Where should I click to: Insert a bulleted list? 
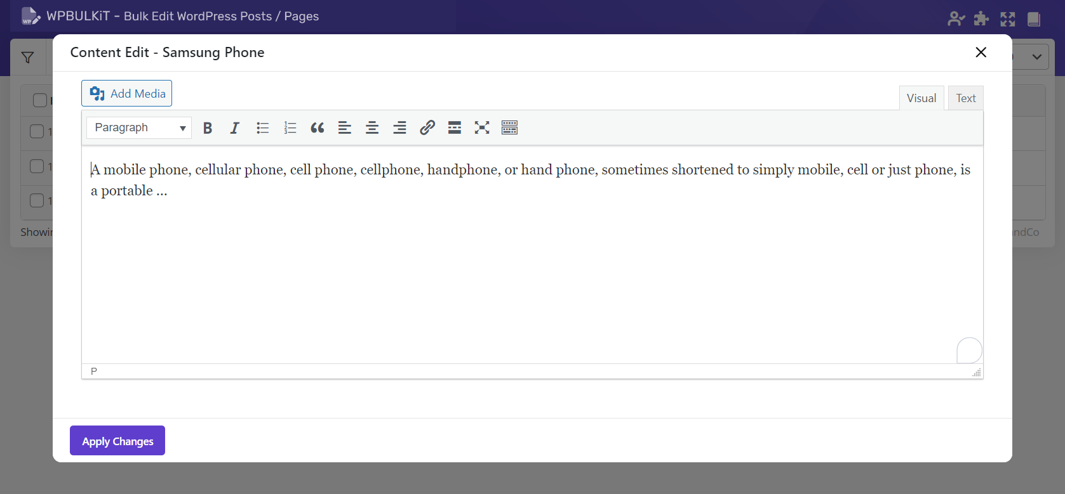pos(262,128)
